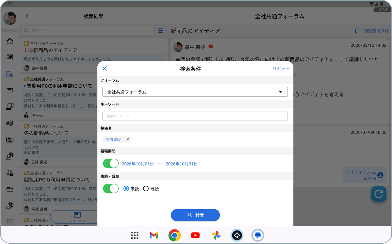392x244 pixels.
Task: Open the home icon in sidebar
Action: tap(10, 41)
